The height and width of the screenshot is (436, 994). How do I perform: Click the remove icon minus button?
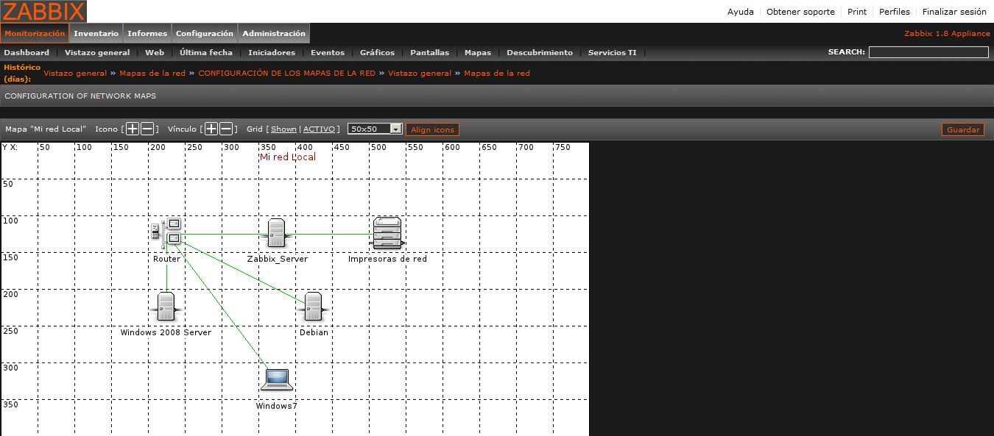[147, 129]
